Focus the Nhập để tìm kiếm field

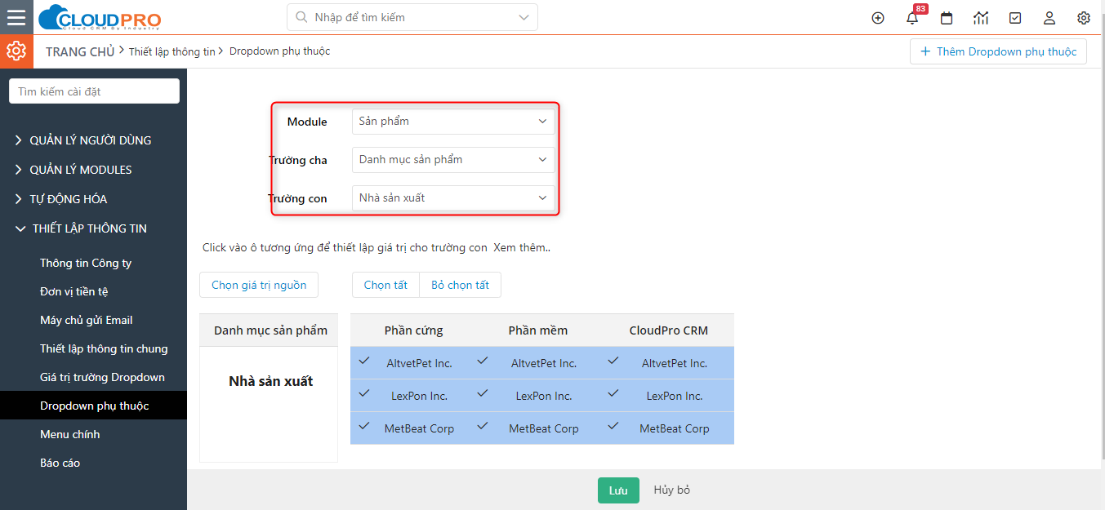[x=412, y=17]
